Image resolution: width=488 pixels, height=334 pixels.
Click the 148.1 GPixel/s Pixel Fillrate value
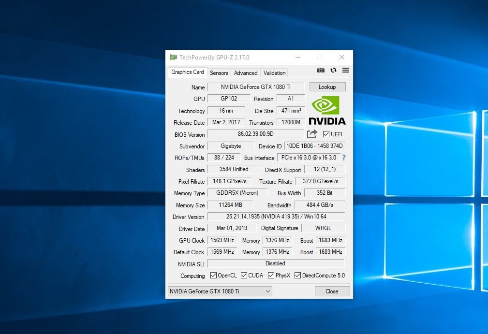[x=230, y=181]
